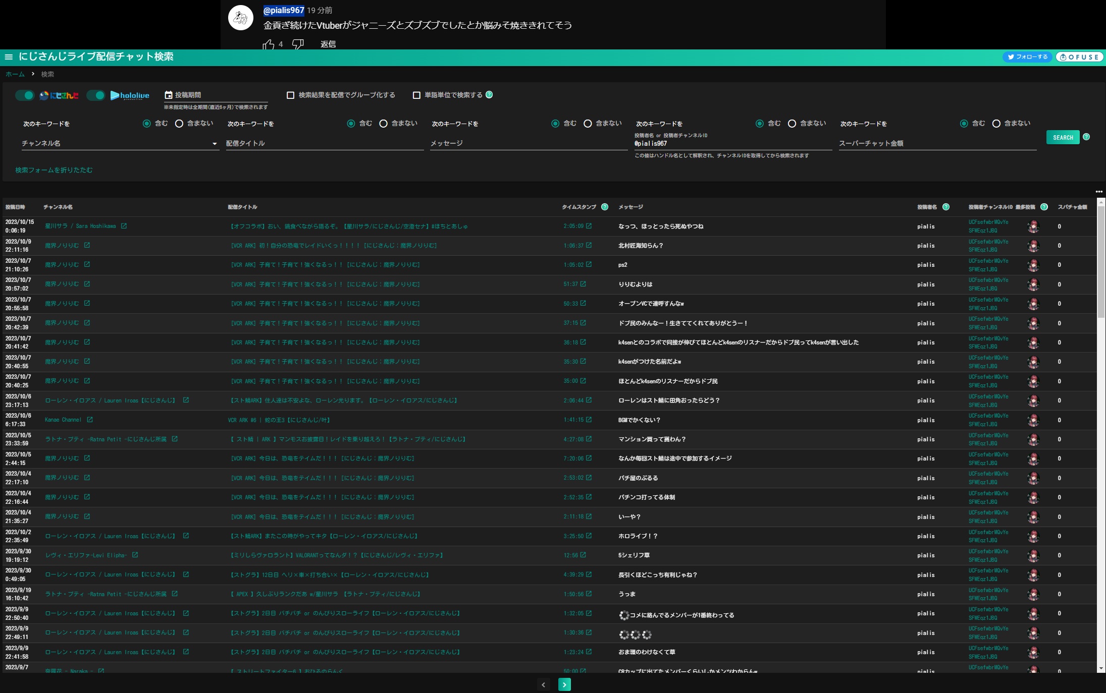Click message text '北村匠海知らん？'
The width and height of the screenshot is (1106, 693).
click(641, 246)
